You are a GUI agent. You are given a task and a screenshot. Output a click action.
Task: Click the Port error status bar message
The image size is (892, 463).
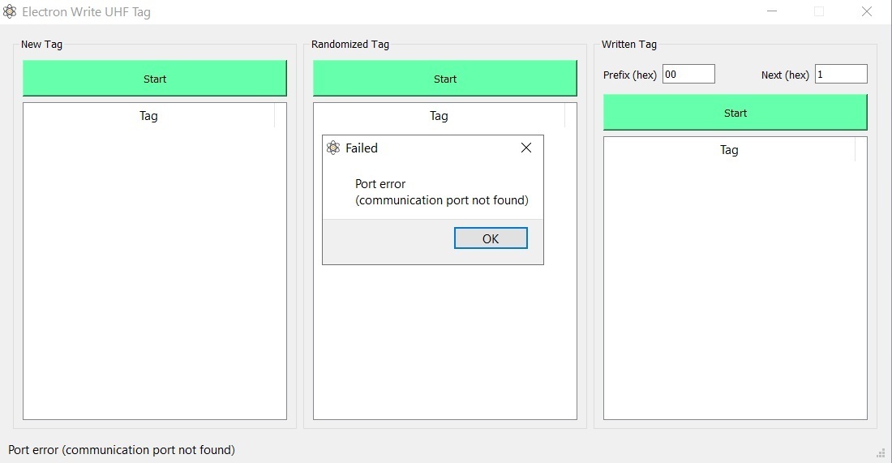point(122,450)
